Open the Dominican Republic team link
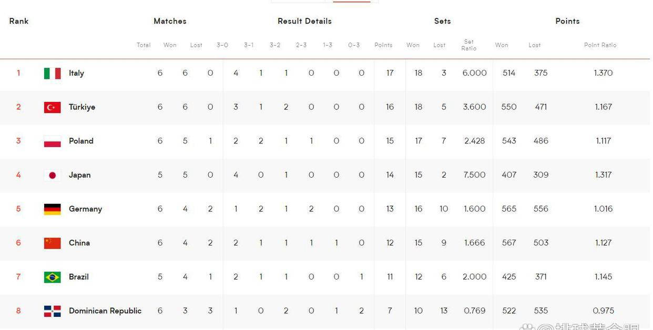This screenshot has height=330, width=653. point(105,311)
